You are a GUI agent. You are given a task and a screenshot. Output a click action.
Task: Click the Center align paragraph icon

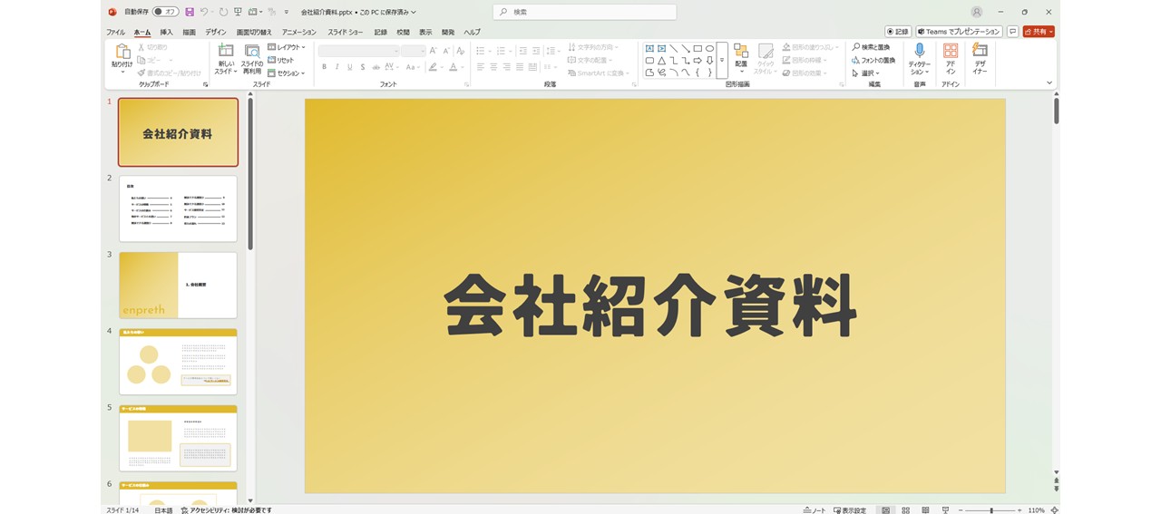click(493, 67)
